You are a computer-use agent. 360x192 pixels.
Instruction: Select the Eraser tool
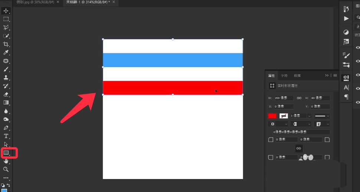click(x=6, y=94)
